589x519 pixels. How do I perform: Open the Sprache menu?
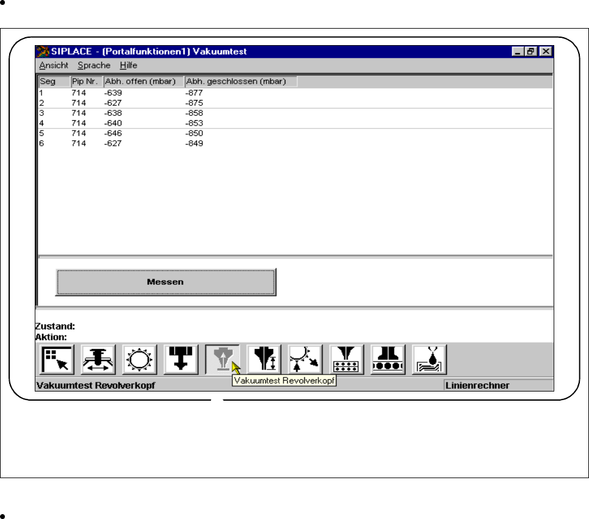click(x=94, y=65)
